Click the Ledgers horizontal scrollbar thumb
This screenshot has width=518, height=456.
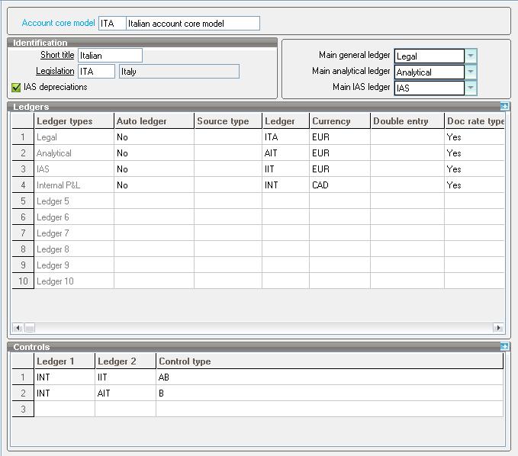coord(30,328)
